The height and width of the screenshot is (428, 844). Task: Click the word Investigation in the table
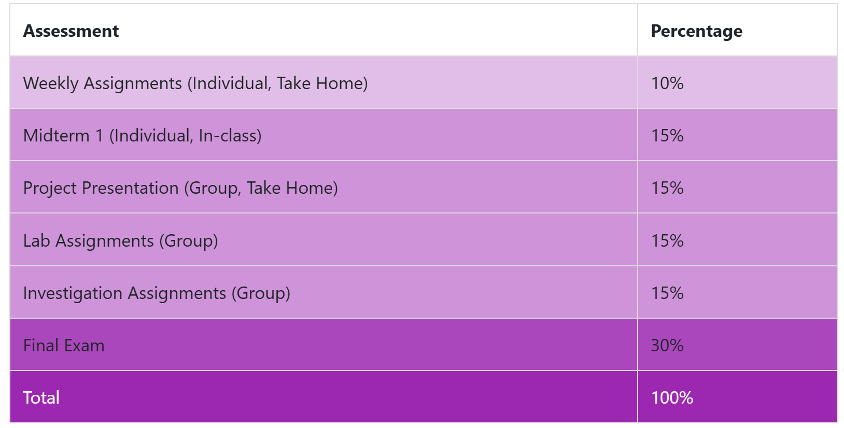pos(73,293)
